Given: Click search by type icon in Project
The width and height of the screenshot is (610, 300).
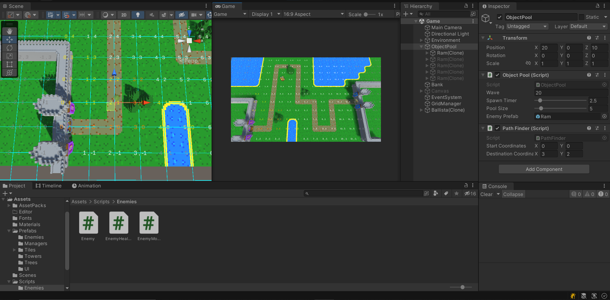Looking at the screenshot, I should (436, 193).
